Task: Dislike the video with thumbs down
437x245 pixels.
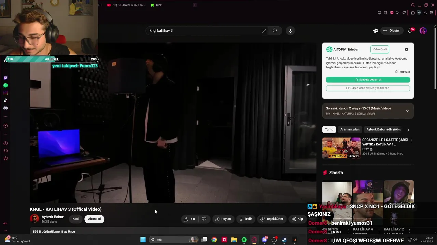Action: (204, 219)
